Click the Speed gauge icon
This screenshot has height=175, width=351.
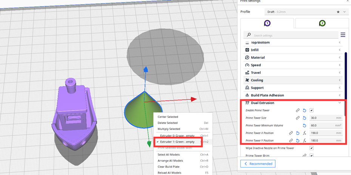click(247, 65)
